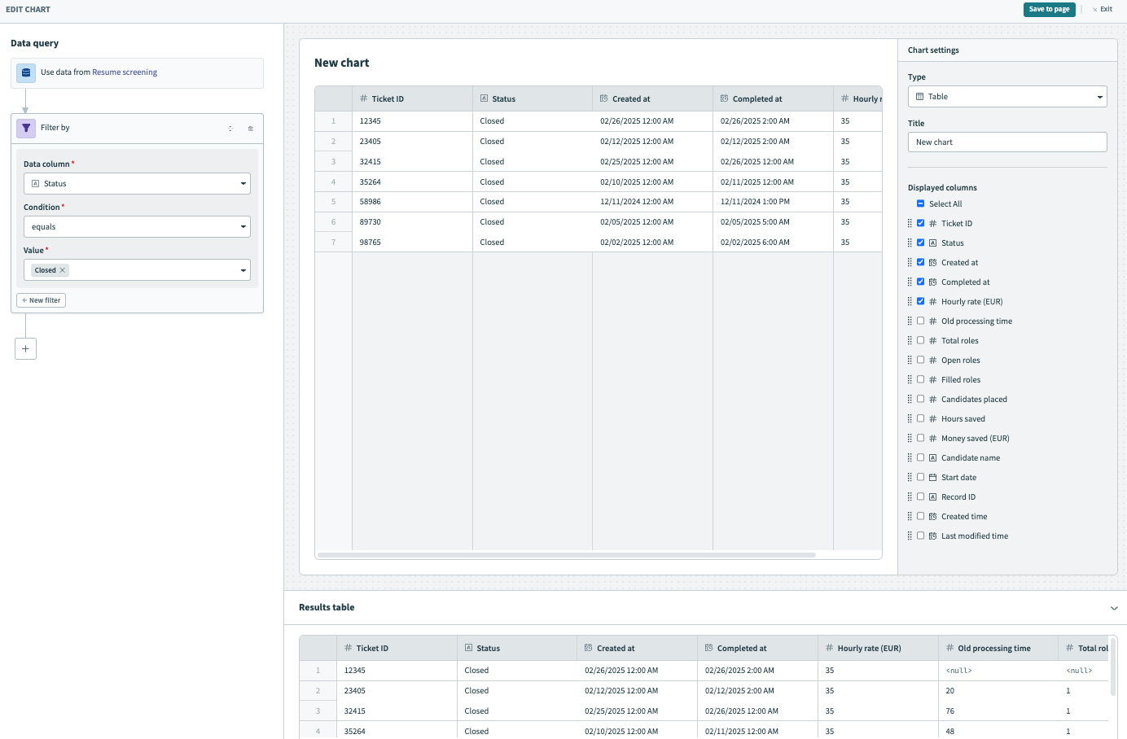The height and width of the screenshot is (739, 1127).
Task: Uncheck the Hourly rate (EUR) column
Action: (x=920, y=301)
